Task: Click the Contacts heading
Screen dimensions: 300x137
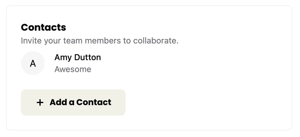Action: click(43, 27)
